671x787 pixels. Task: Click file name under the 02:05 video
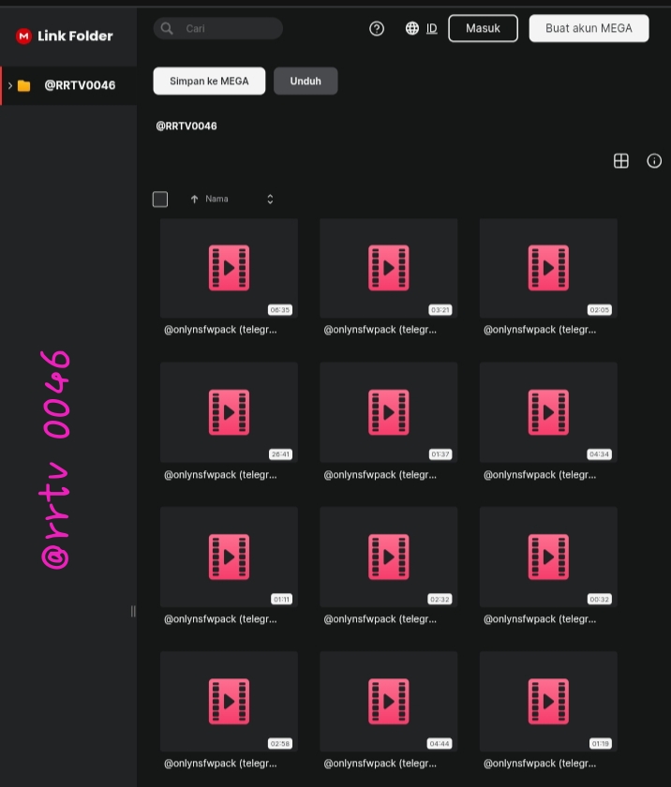click(540, 330)
